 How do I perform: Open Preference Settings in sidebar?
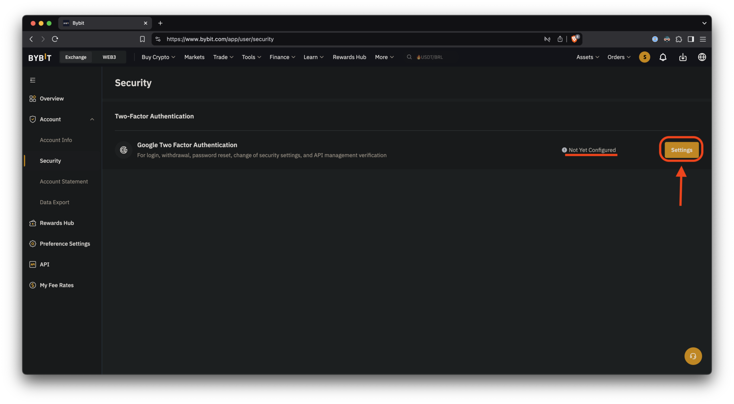tap(65, 244)
